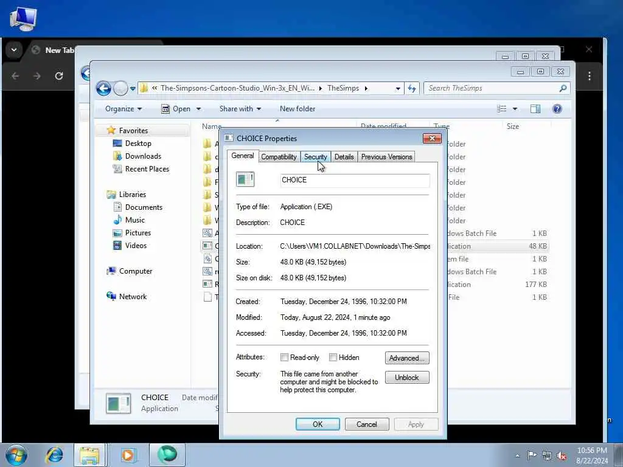Confirm properties with OK button
The image size is (623, 467).
[318, 424]
